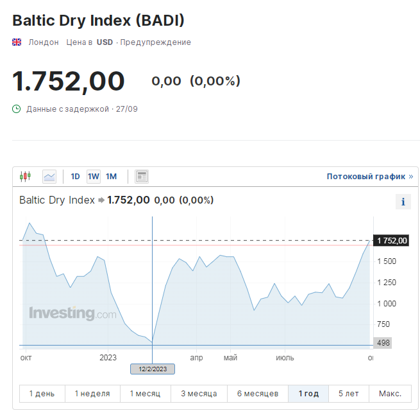
Task: Open the USD currency selector
Action: (105, 42)
